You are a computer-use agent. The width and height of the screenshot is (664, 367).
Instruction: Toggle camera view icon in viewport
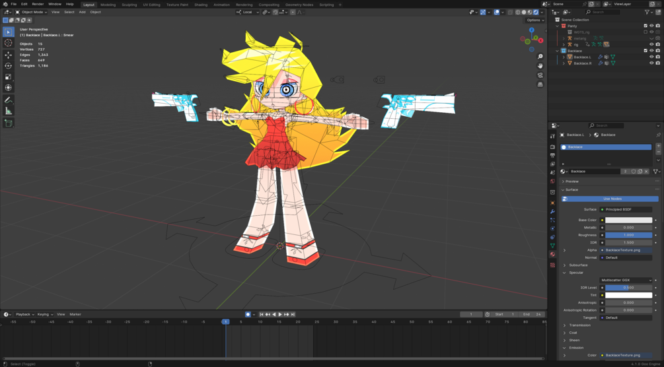540,75
